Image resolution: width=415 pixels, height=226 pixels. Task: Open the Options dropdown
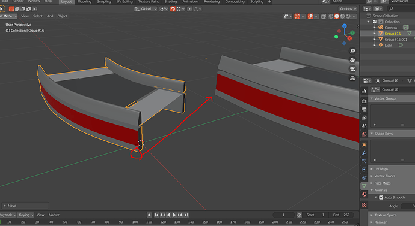point(348,9)
